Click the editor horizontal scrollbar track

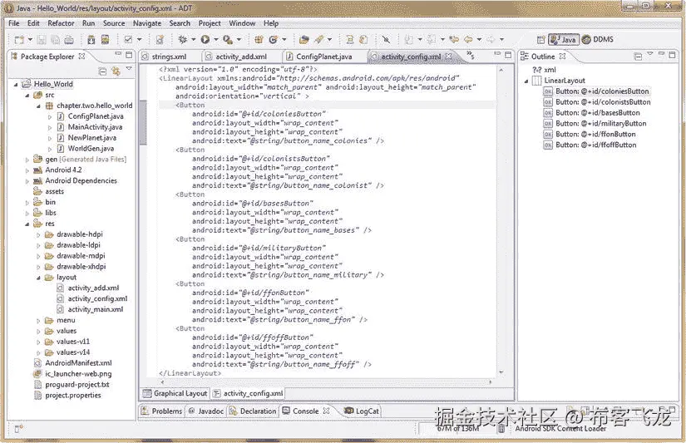325,381
